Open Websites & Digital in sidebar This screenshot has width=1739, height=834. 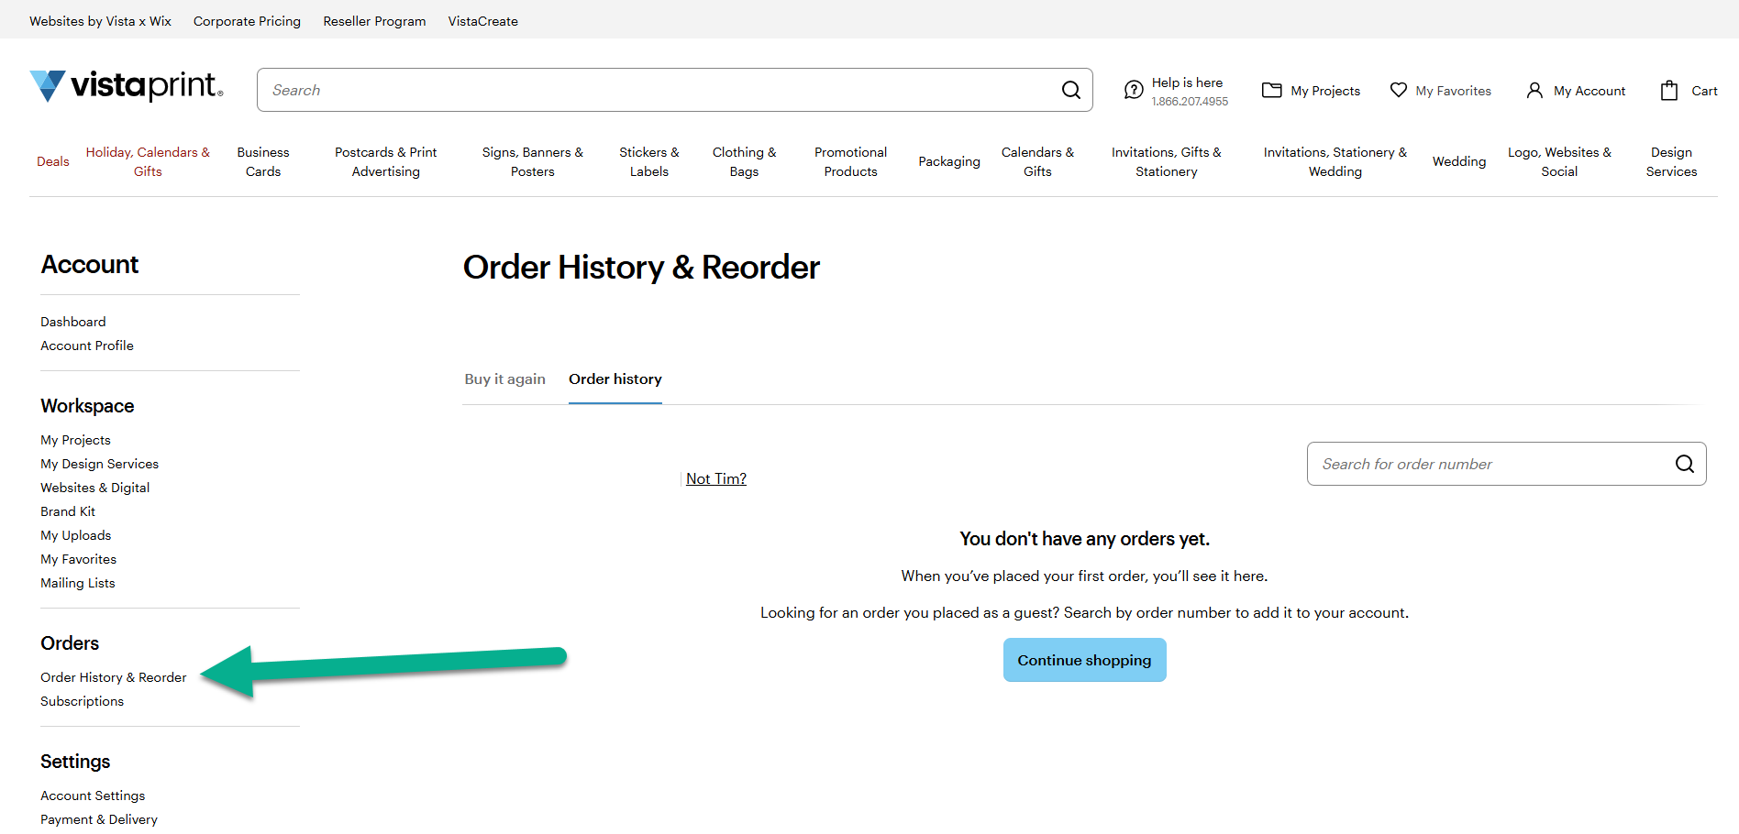tap(94, 488)
